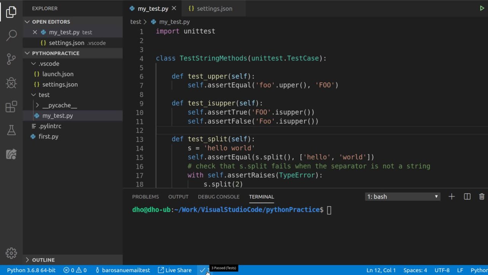Click the 'class TestStringMethods' definition line
The image size is (488, 275).
coord(241,58)
